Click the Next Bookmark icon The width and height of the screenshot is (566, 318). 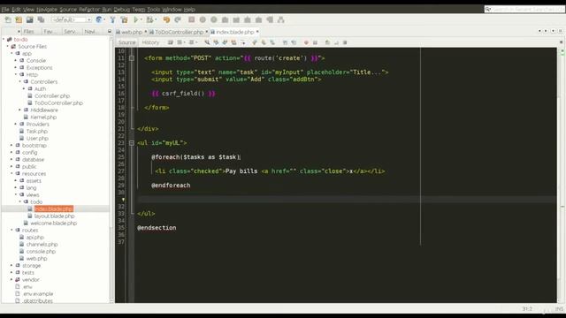click(264, 42)
